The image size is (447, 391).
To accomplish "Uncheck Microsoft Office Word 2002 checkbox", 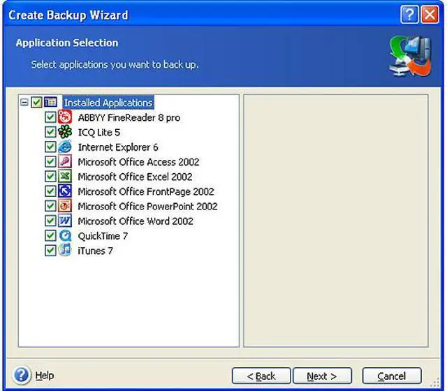I will 50,221.
